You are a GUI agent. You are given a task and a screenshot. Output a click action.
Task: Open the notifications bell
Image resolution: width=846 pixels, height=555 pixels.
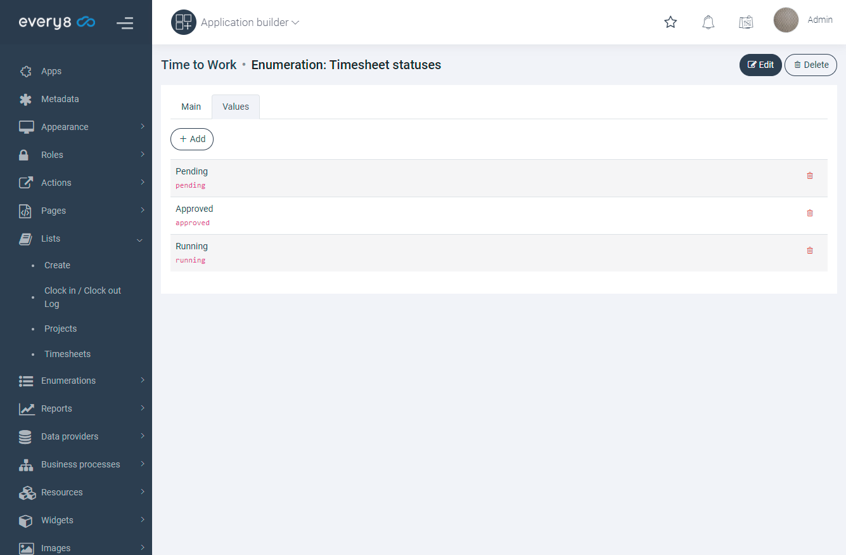click(x=708, y=22)
